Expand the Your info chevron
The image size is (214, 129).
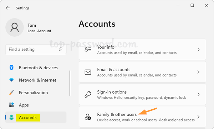pos(198,50)
